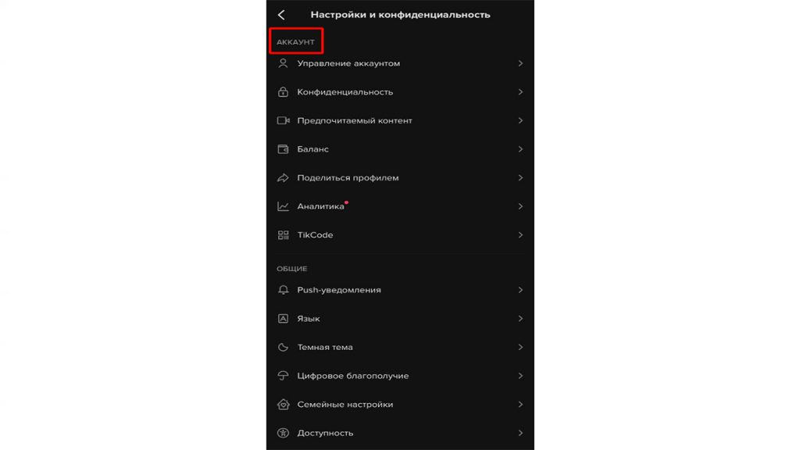The width and height of the screenshot is (800, 450).
Task: Go back using the top-left arrow
Action: (281, 15)
